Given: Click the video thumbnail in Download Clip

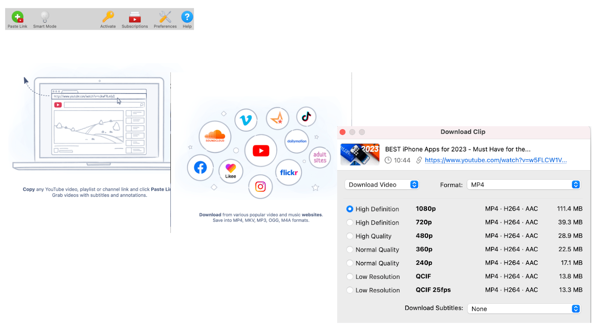Looking at the screenshot, I should [360, 154].
